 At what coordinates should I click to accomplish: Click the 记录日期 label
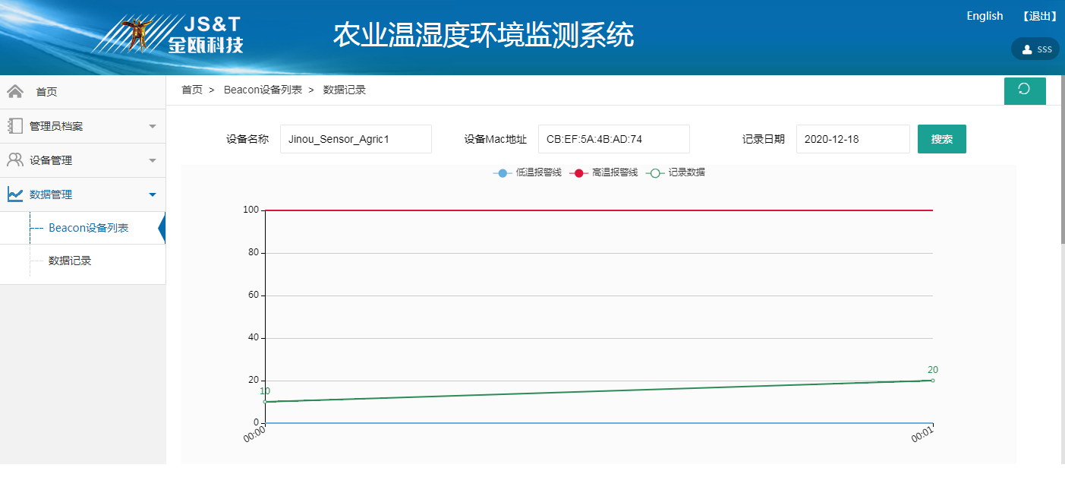[764, 139]
